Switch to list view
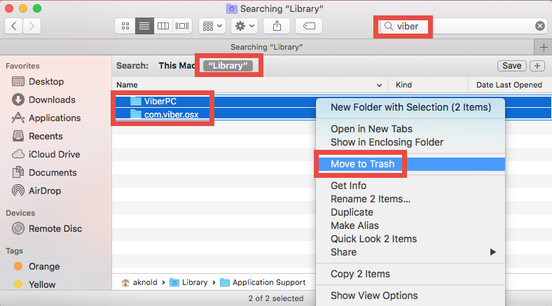552x306 pixels. point(144,26)
